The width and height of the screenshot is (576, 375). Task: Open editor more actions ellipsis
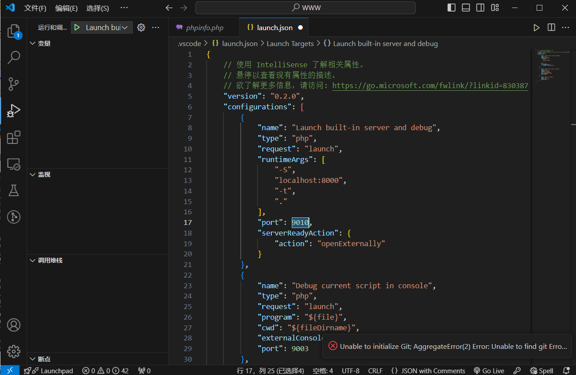pyautogui.click(x=565, y=27)
